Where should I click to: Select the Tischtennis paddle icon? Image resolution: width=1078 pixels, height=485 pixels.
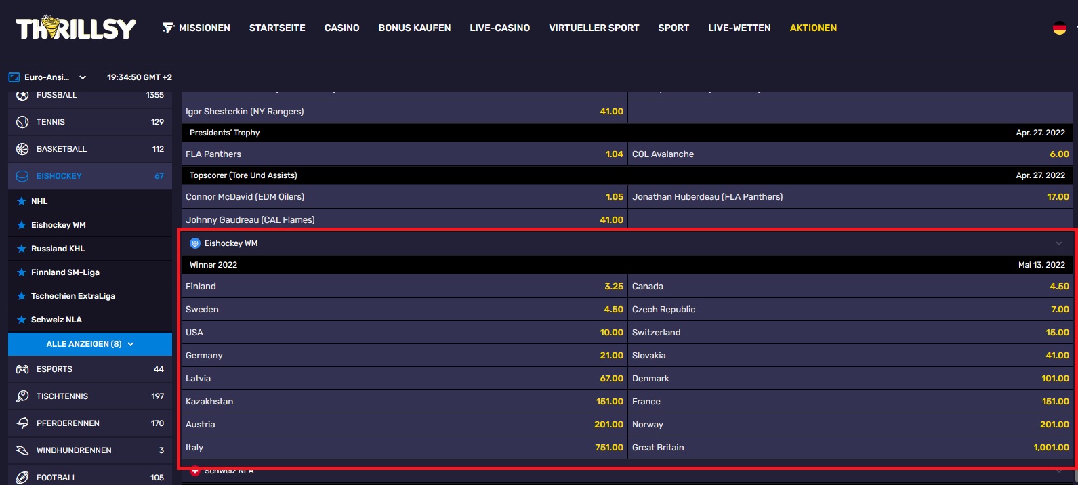22,396
